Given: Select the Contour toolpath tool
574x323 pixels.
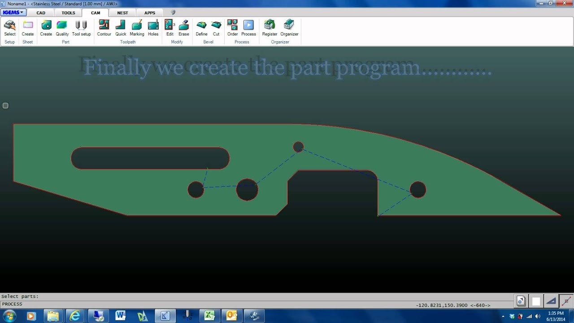Looking at the screenshot, I should (x=104, y=28).
